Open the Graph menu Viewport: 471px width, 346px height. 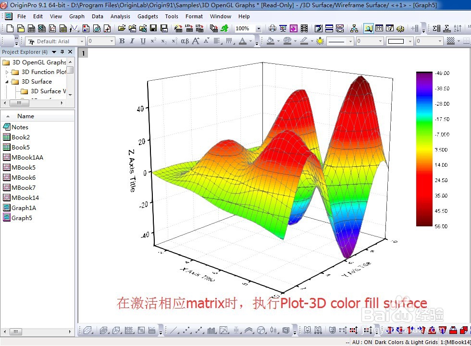[x=77, y=16]
